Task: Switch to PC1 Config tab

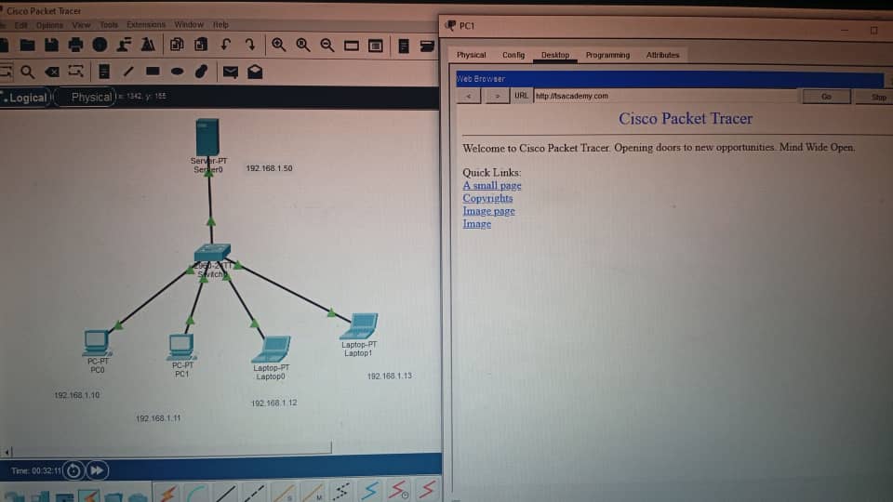Action: tap(513, 55)
